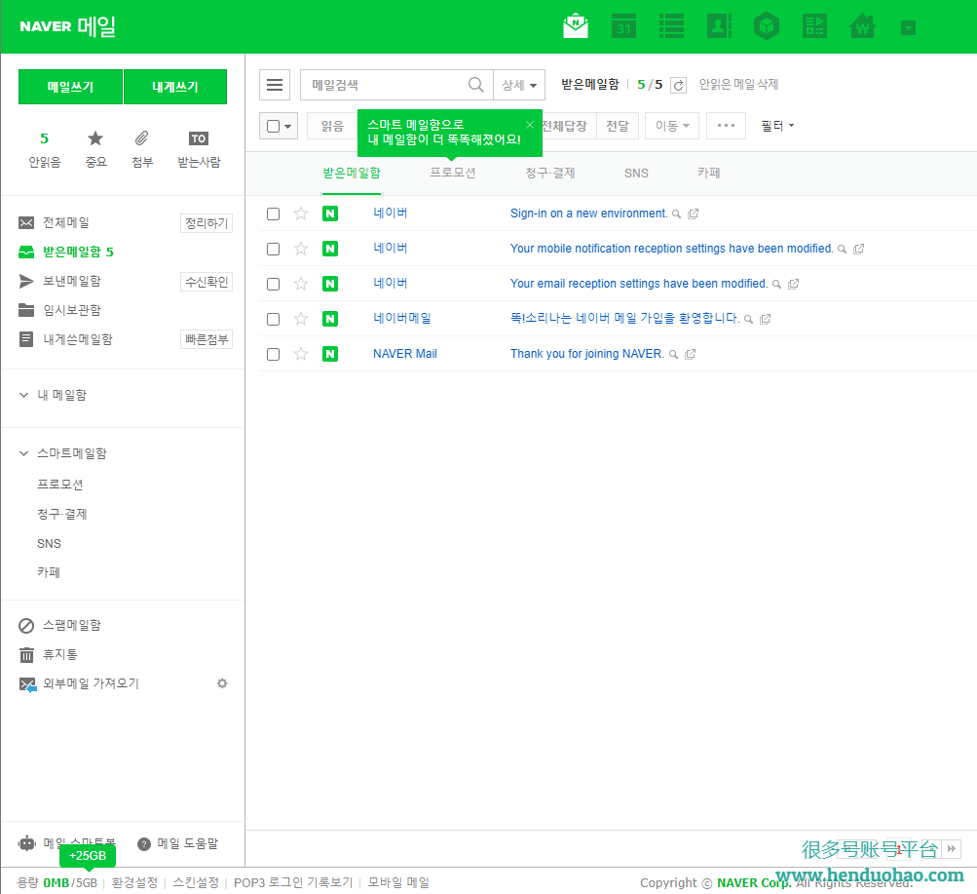Click the 메일쓰기 compose button
The height and width of the screenshot is (894, 977).
pyautogui.click(x=70, y=87)
